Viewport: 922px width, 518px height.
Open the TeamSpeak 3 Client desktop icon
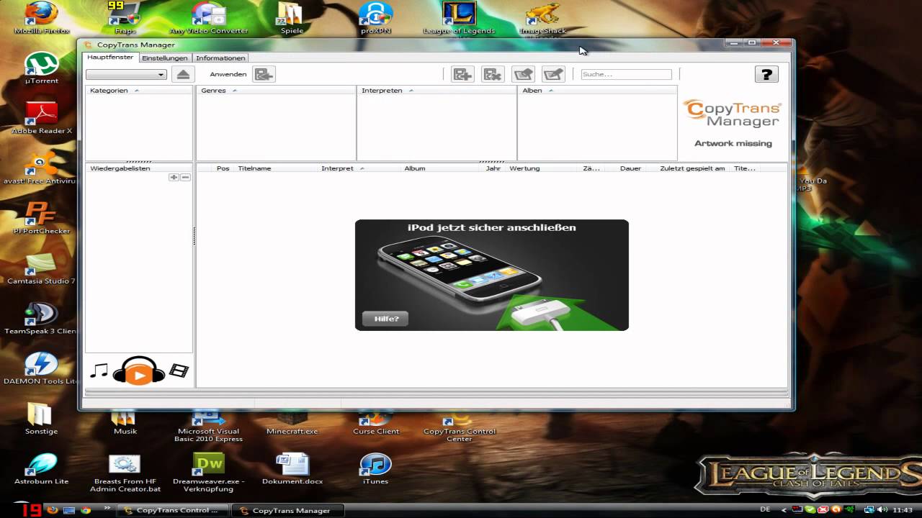(x=42, y=319)
